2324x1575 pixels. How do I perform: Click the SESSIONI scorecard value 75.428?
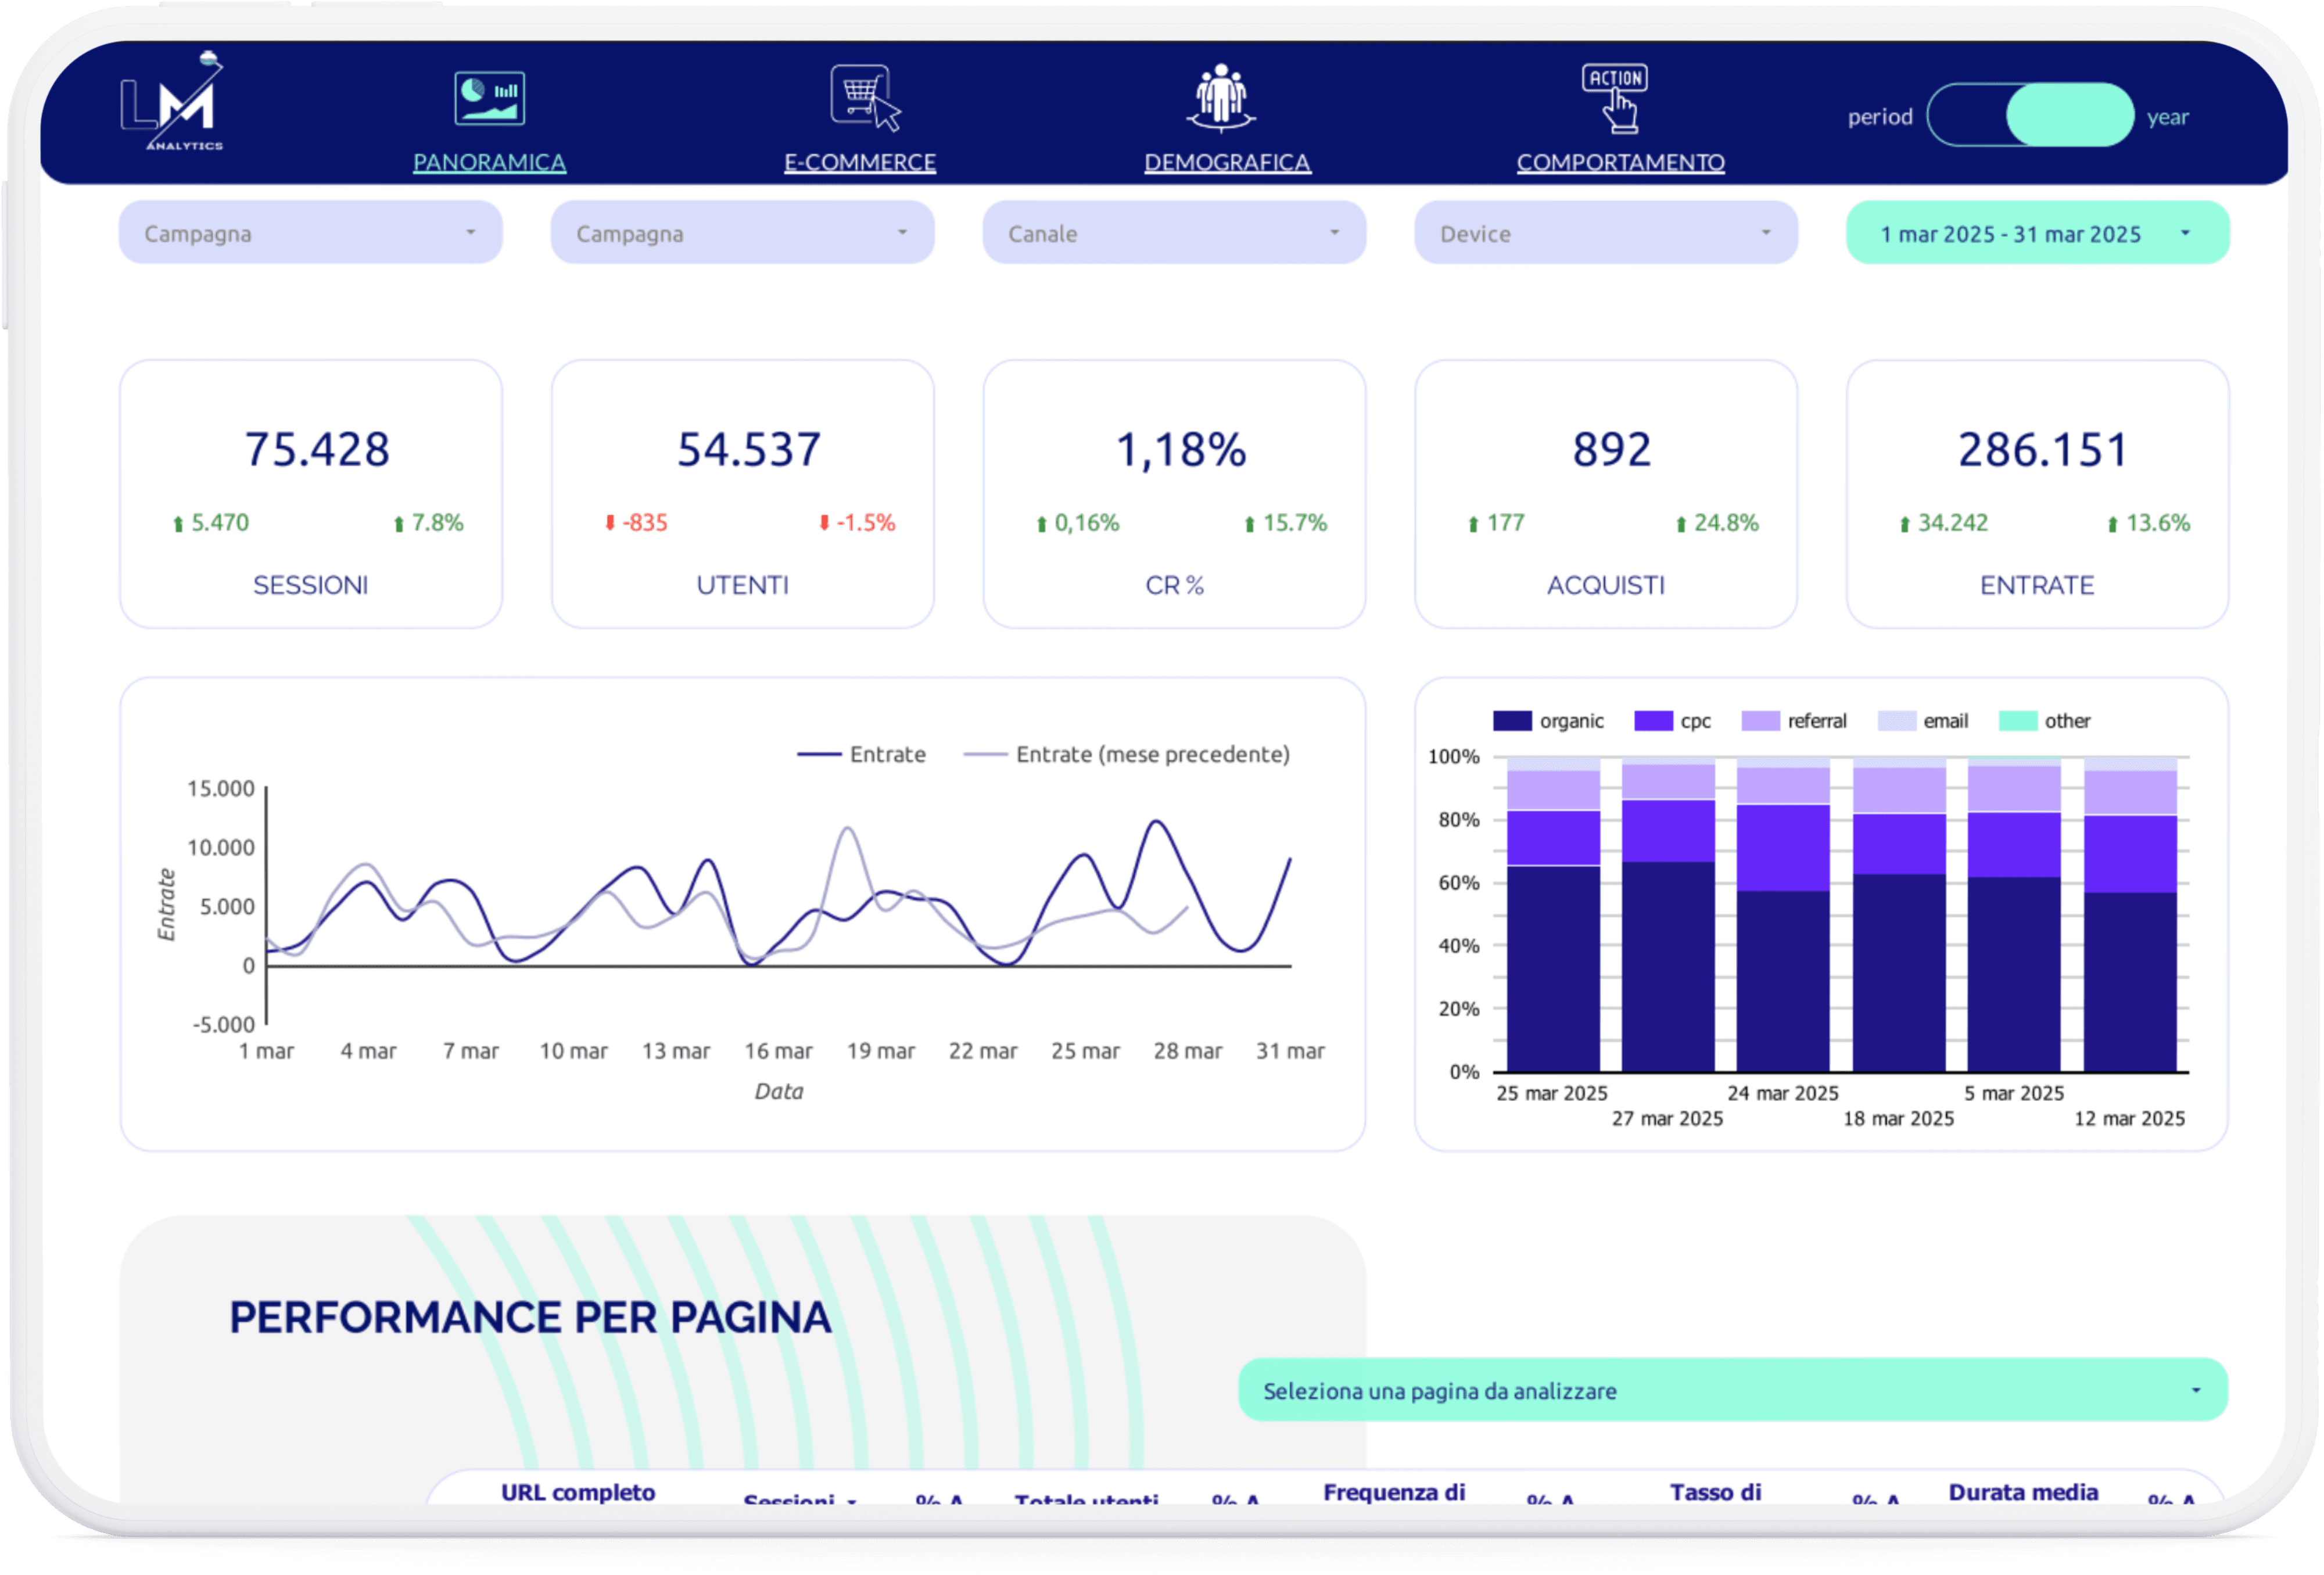click(x=317, y=449)
